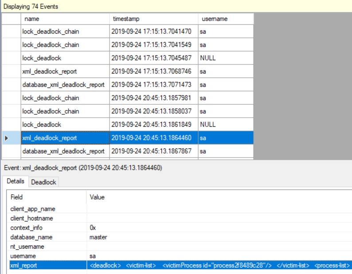Select lock_deadlock_chain event at 20:45:13.1857981

(x=64, y=98)
